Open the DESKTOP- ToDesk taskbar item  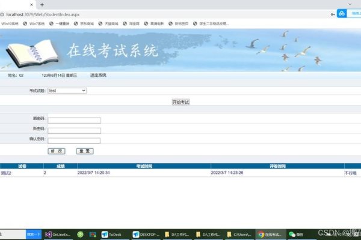[146, 235]
